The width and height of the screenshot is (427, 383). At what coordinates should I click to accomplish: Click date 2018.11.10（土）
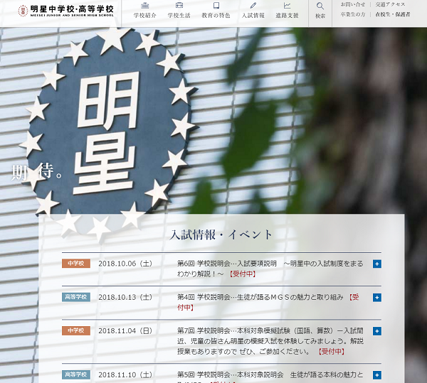(x=125, y=375)
